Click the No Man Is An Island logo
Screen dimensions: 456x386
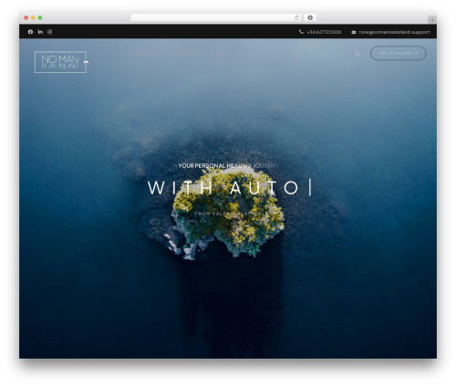point(61,62)
